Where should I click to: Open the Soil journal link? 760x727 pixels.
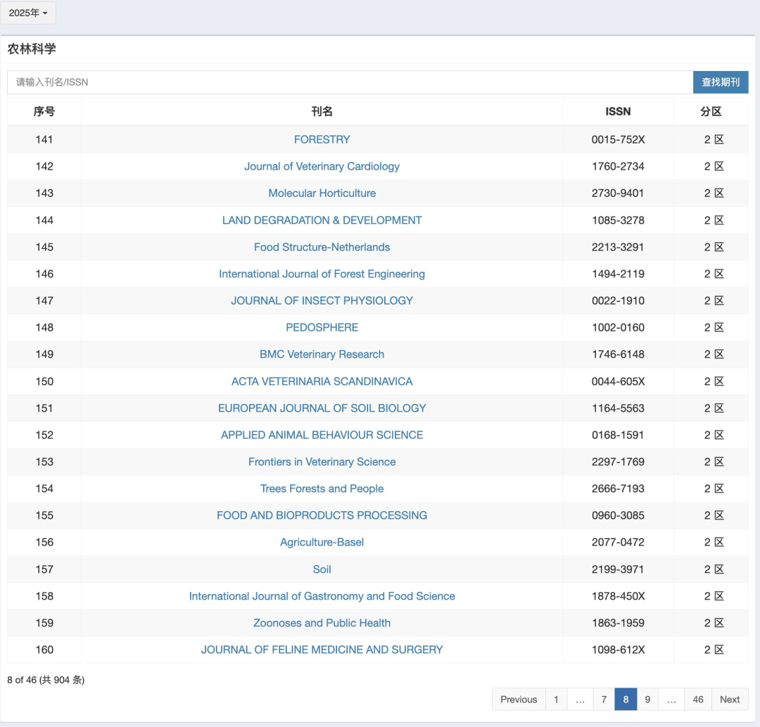[322, 569]
